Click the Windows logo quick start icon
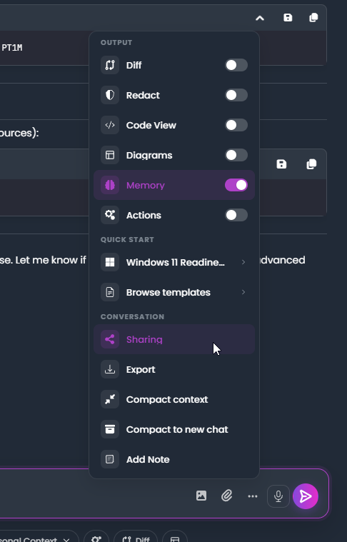Screen dimensions: 347x542 coord(110,262)
